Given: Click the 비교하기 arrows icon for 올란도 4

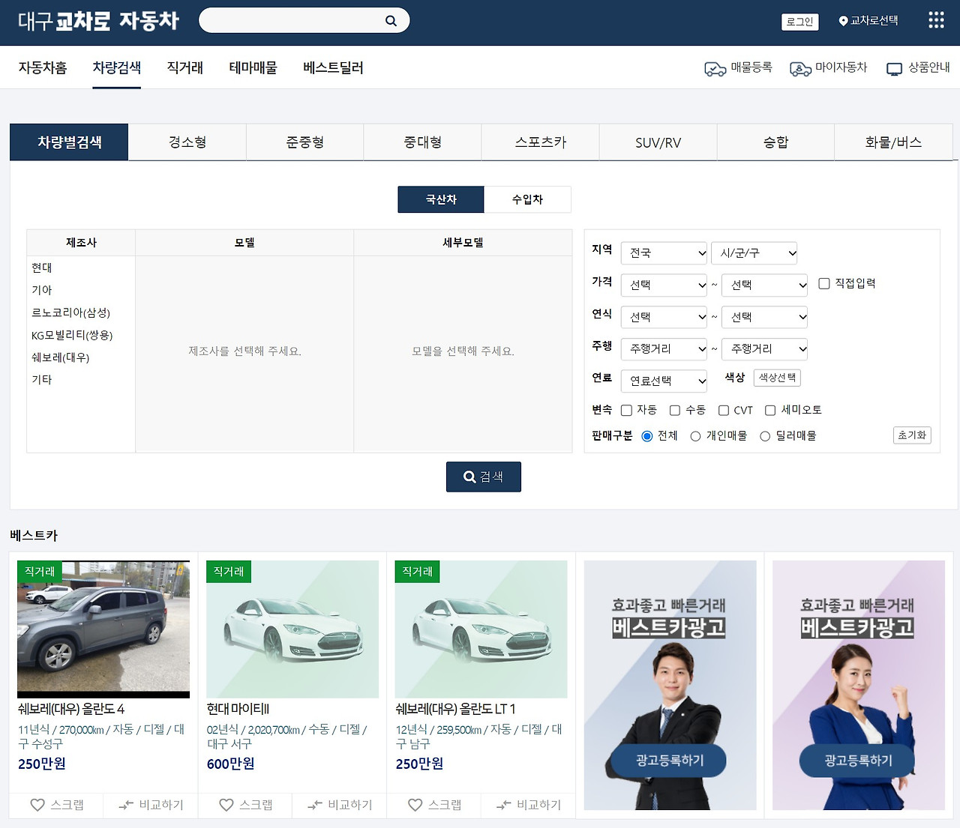Looking at the screenshot, I should [x=126, y=805].
